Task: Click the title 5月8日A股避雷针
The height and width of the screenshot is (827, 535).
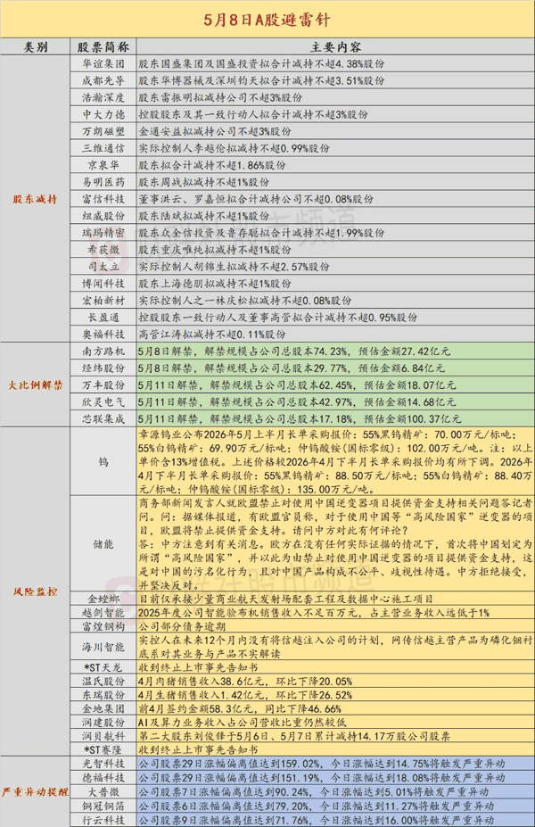Action: (x=267, y=20)
